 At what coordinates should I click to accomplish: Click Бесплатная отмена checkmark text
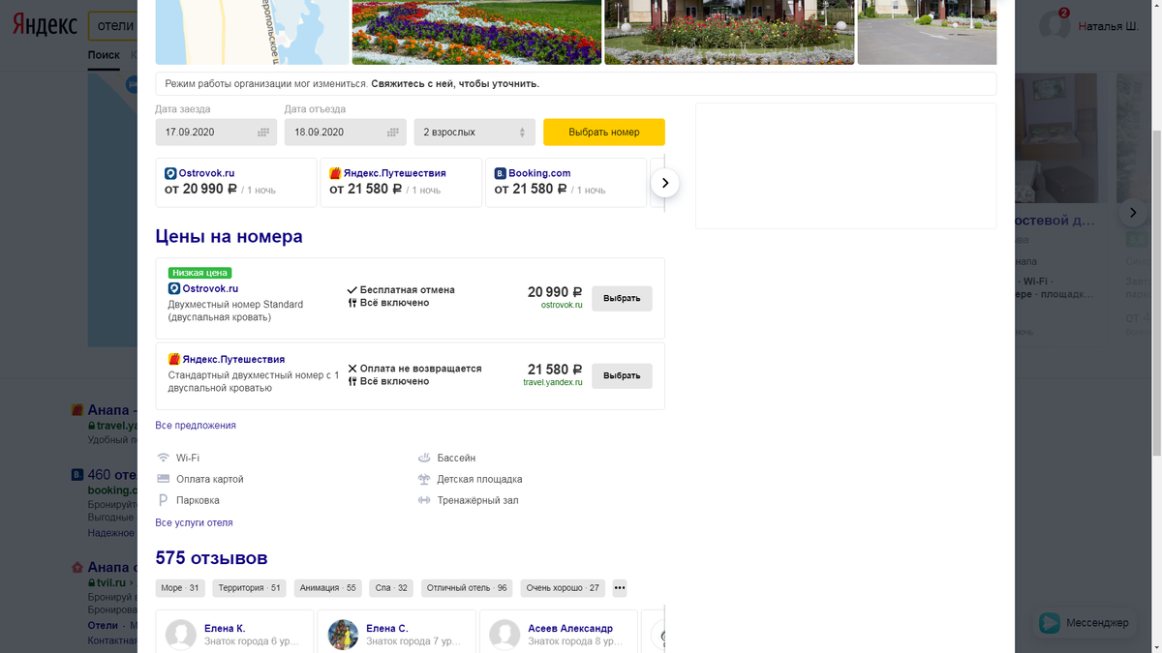coord(401,290)
